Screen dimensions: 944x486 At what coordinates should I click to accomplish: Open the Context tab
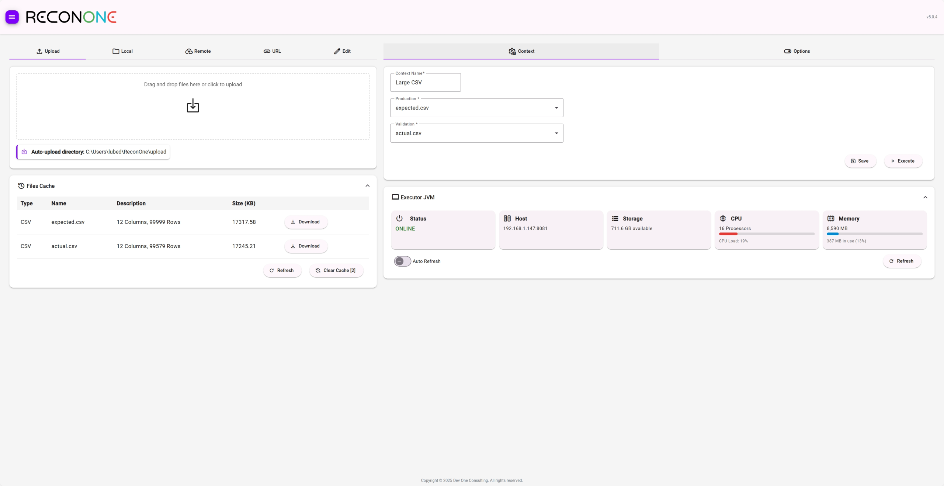point(521,51)
